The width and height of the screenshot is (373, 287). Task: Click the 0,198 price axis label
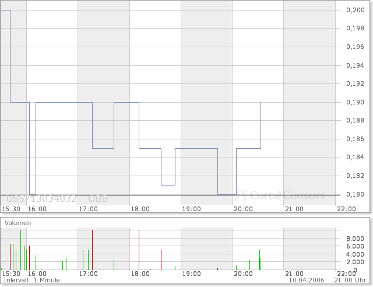pos(356,29)
